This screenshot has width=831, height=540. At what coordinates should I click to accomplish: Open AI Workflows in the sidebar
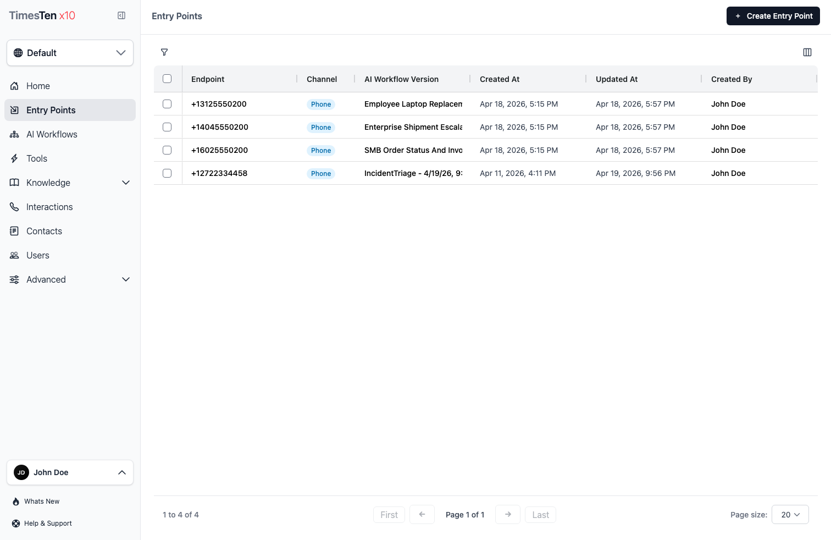pyautogui.click(x=70, y=134)
